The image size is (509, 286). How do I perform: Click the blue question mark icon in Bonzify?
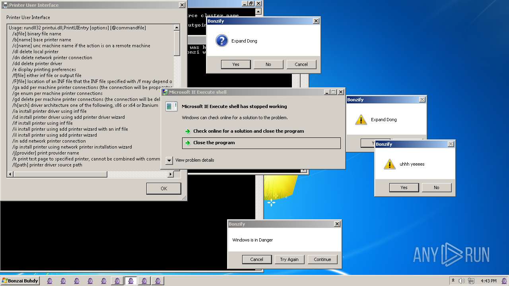click(221, 41)
